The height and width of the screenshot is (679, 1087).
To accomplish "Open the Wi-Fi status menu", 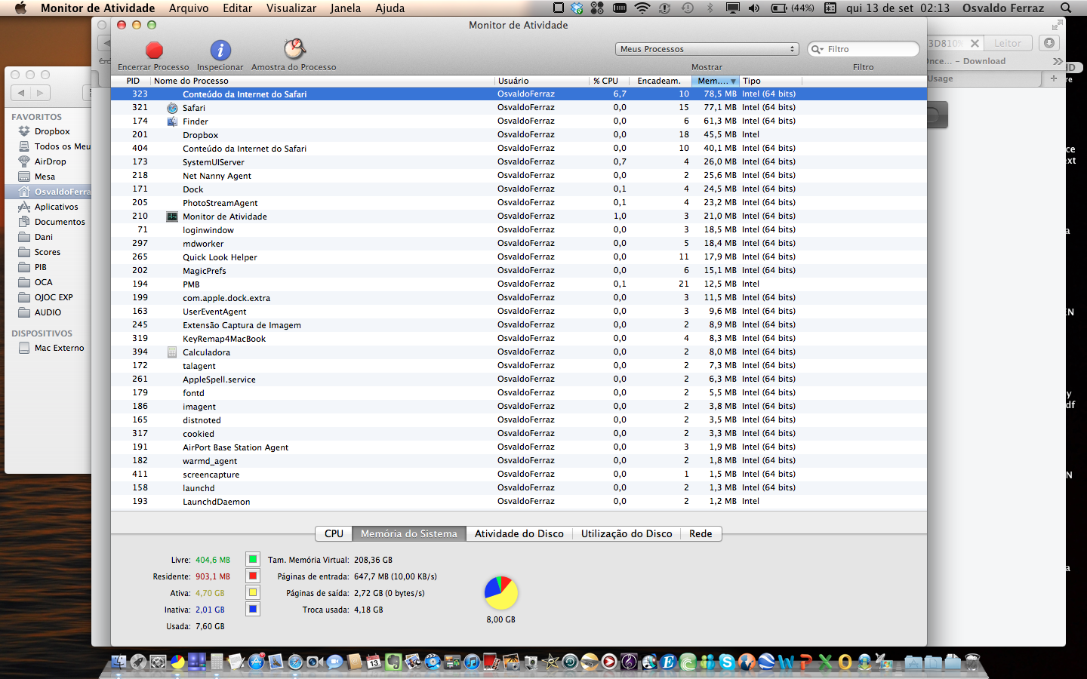I will coord(642,8).
